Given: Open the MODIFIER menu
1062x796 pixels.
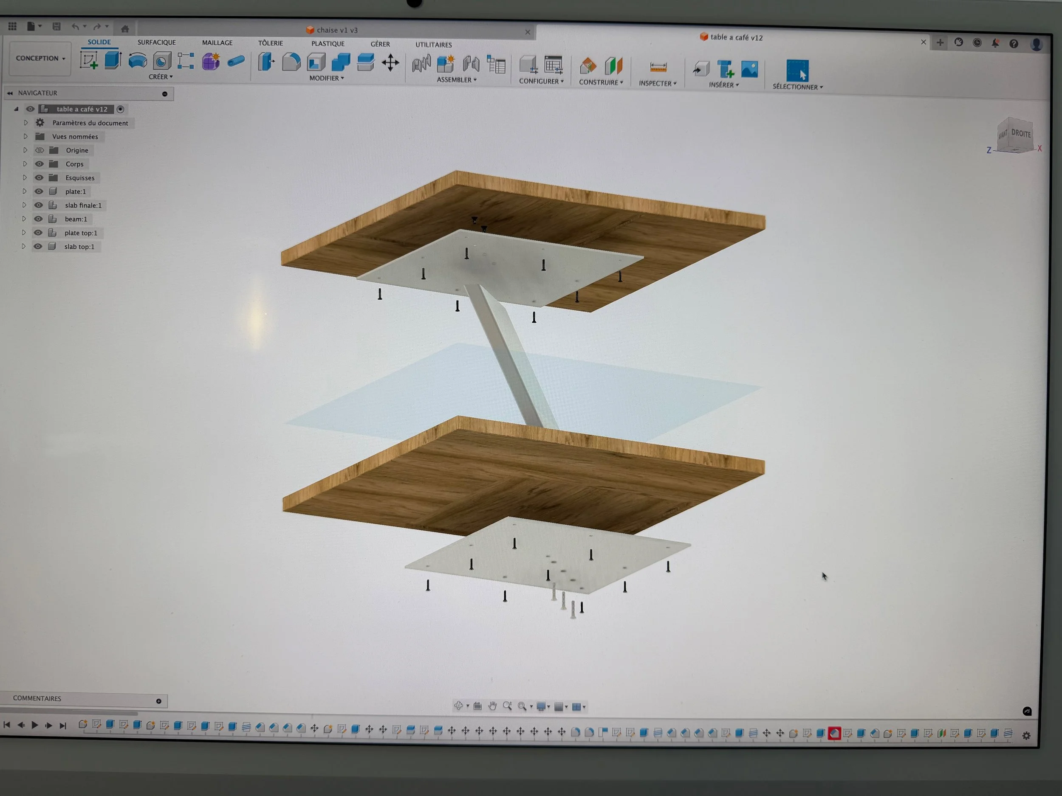Looking at the screenshot, I should coord(327,78).
